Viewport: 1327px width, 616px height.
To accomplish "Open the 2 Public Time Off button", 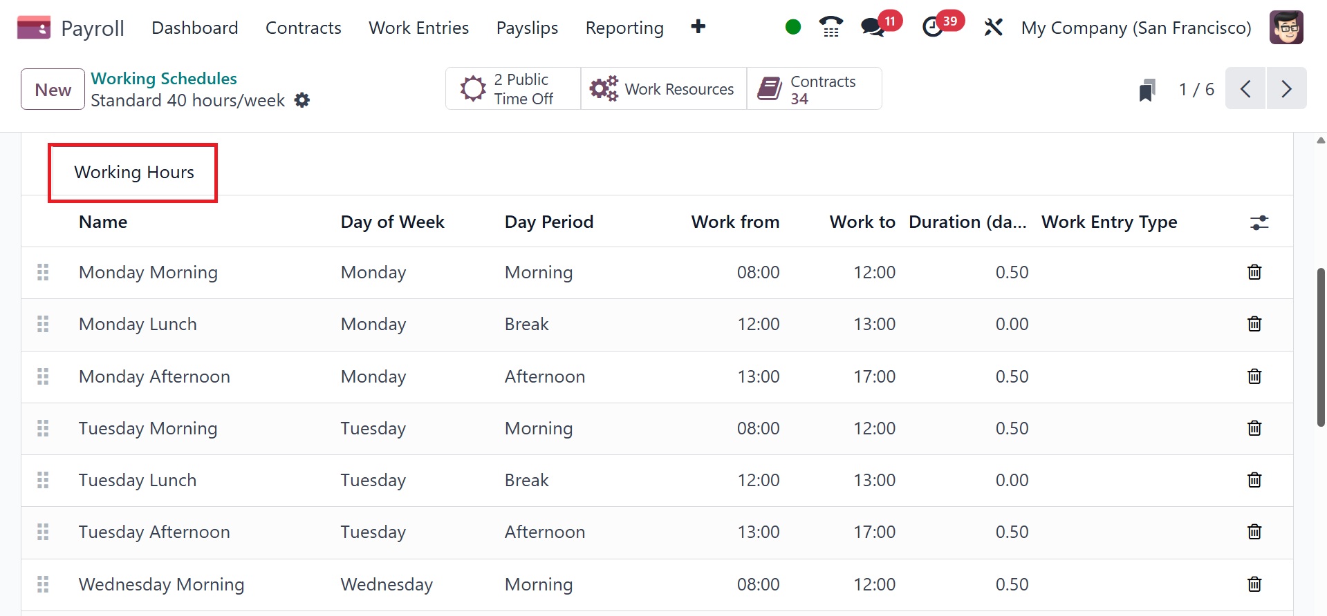I will coord(512,89).
